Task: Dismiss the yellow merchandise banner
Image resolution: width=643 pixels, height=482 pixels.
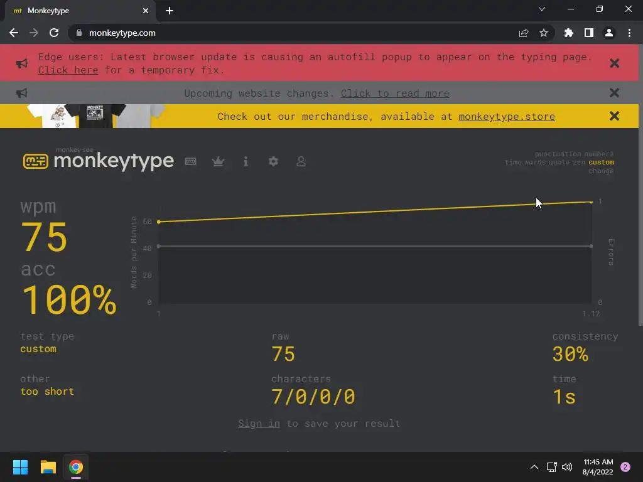Action: tap(614, 116)
